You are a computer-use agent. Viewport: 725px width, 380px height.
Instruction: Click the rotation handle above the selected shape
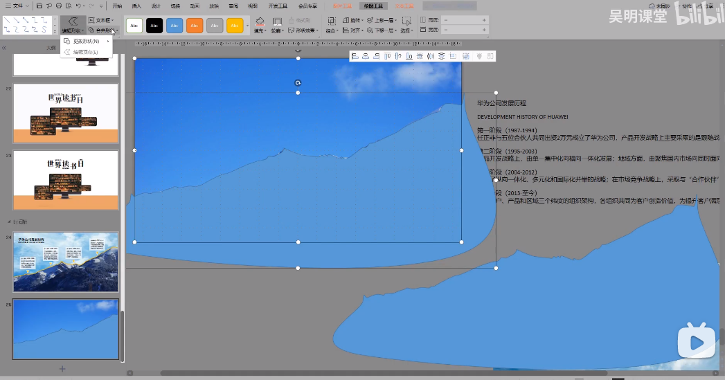298,83
